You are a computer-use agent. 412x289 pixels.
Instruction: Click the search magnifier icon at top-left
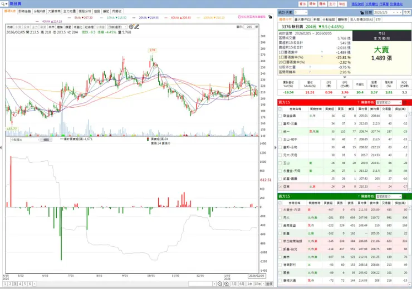tap(3, 4)
